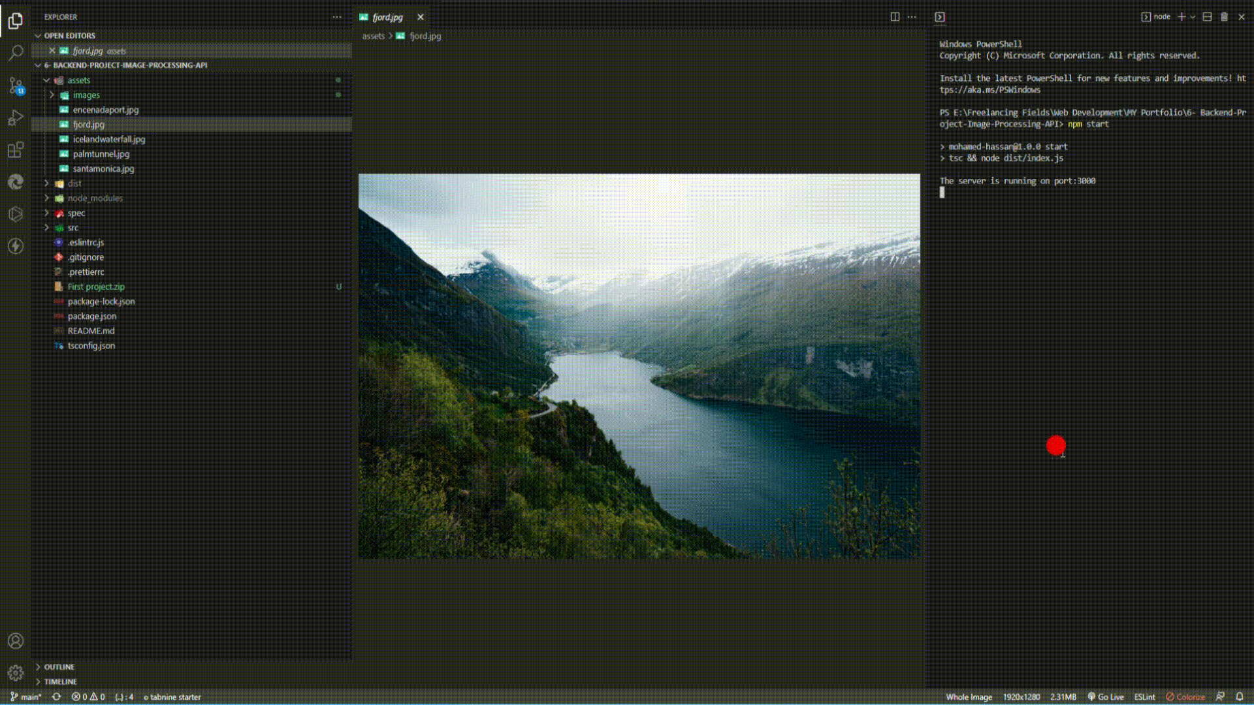Image resolution: width=1254 pixels, height=705 pixels.
Task: Collapse the Open Editors section
Action: coord(38,36)
